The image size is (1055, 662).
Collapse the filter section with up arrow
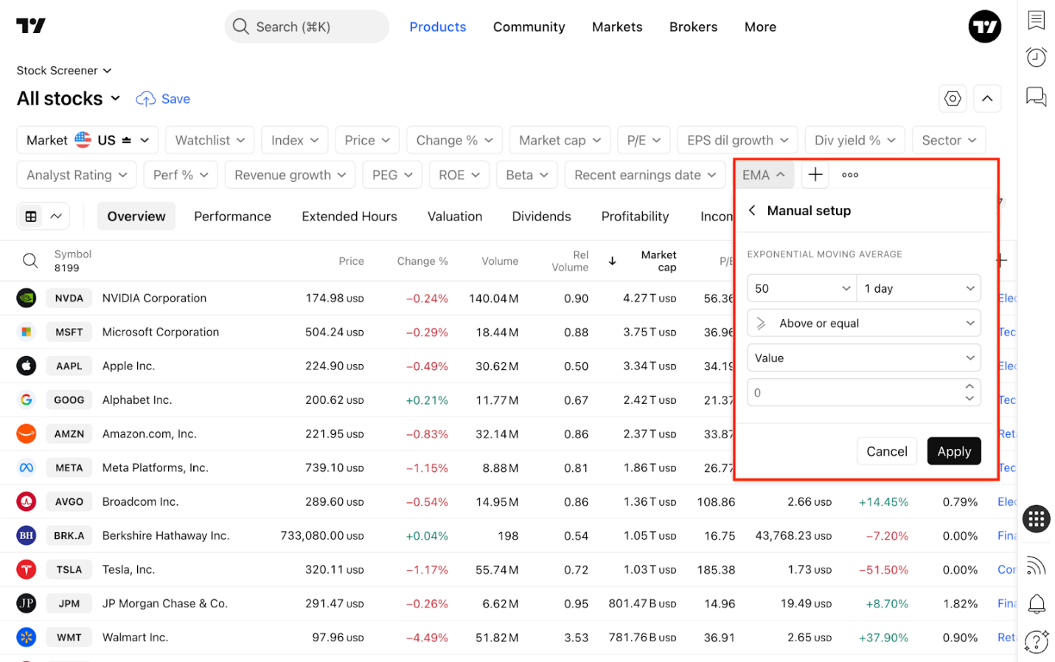tap(987, 98)
